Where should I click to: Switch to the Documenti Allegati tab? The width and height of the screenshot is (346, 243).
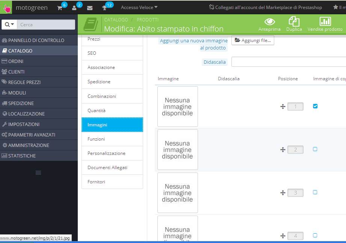112,168
